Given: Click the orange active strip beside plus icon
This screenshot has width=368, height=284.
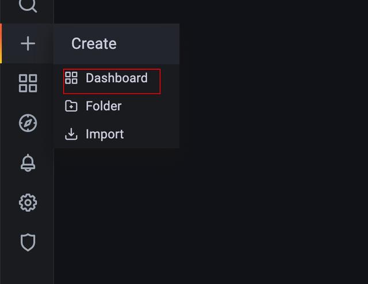Looking at the screenshot, I should tap(1, 44).
